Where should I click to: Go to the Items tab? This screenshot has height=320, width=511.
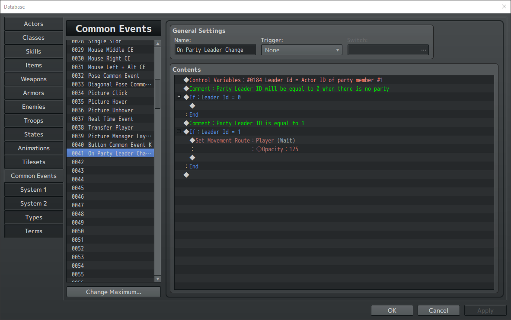[x=34, y=65]
